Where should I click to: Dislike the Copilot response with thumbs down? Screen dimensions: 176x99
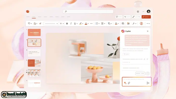147,59
